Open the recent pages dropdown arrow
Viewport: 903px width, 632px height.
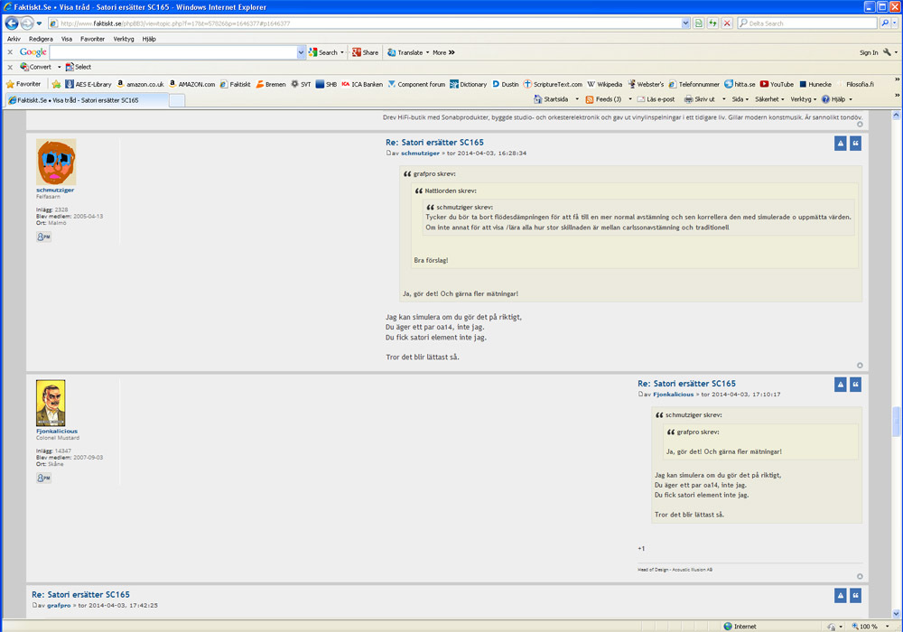(39, 23)
